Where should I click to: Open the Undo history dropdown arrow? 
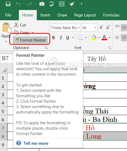click(24, 4)
